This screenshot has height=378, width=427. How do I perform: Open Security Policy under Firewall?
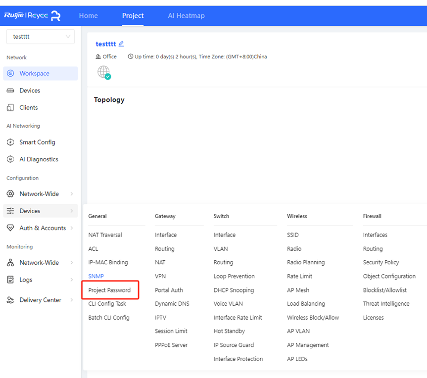pyautogui.click(x=380, y=262)
